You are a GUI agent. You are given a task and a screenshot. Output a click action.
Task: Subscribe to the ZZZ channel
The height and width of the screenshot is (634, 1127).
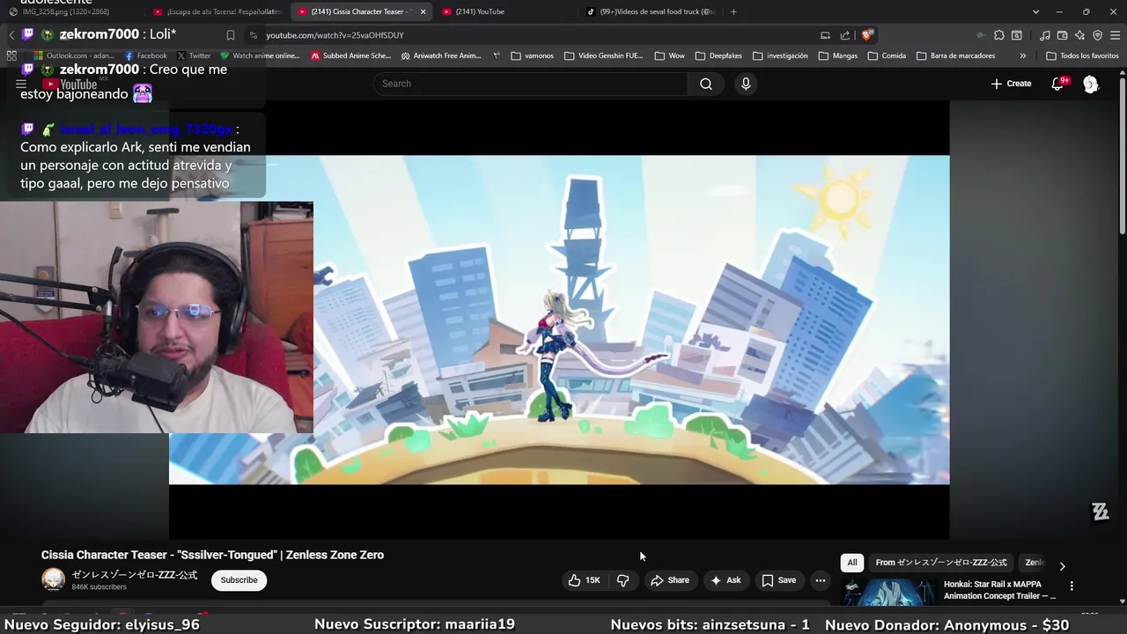(x=239, y=580)
